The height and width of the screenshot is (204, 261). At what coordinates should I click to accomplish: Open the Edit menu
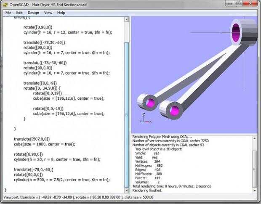[19, 13]
